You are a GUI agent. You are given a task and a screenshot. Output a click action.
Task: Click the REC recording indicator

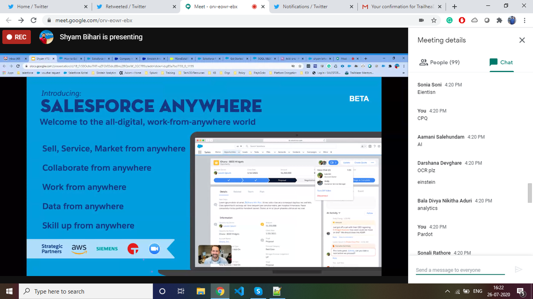pos(16,37)
